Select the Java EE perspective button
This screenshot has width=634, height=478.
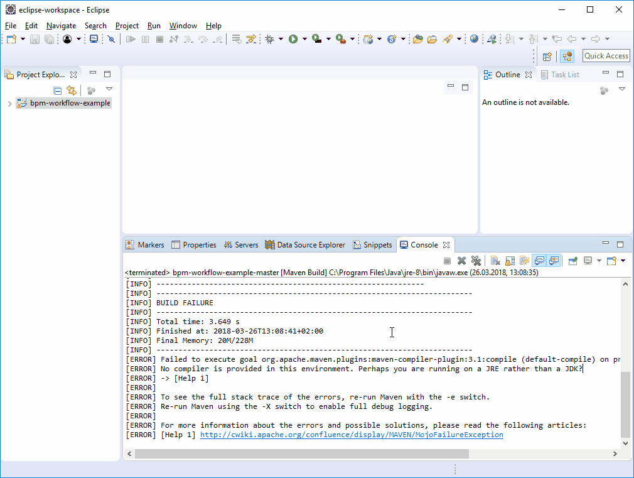pyautogui.click(x=567, y=57)
